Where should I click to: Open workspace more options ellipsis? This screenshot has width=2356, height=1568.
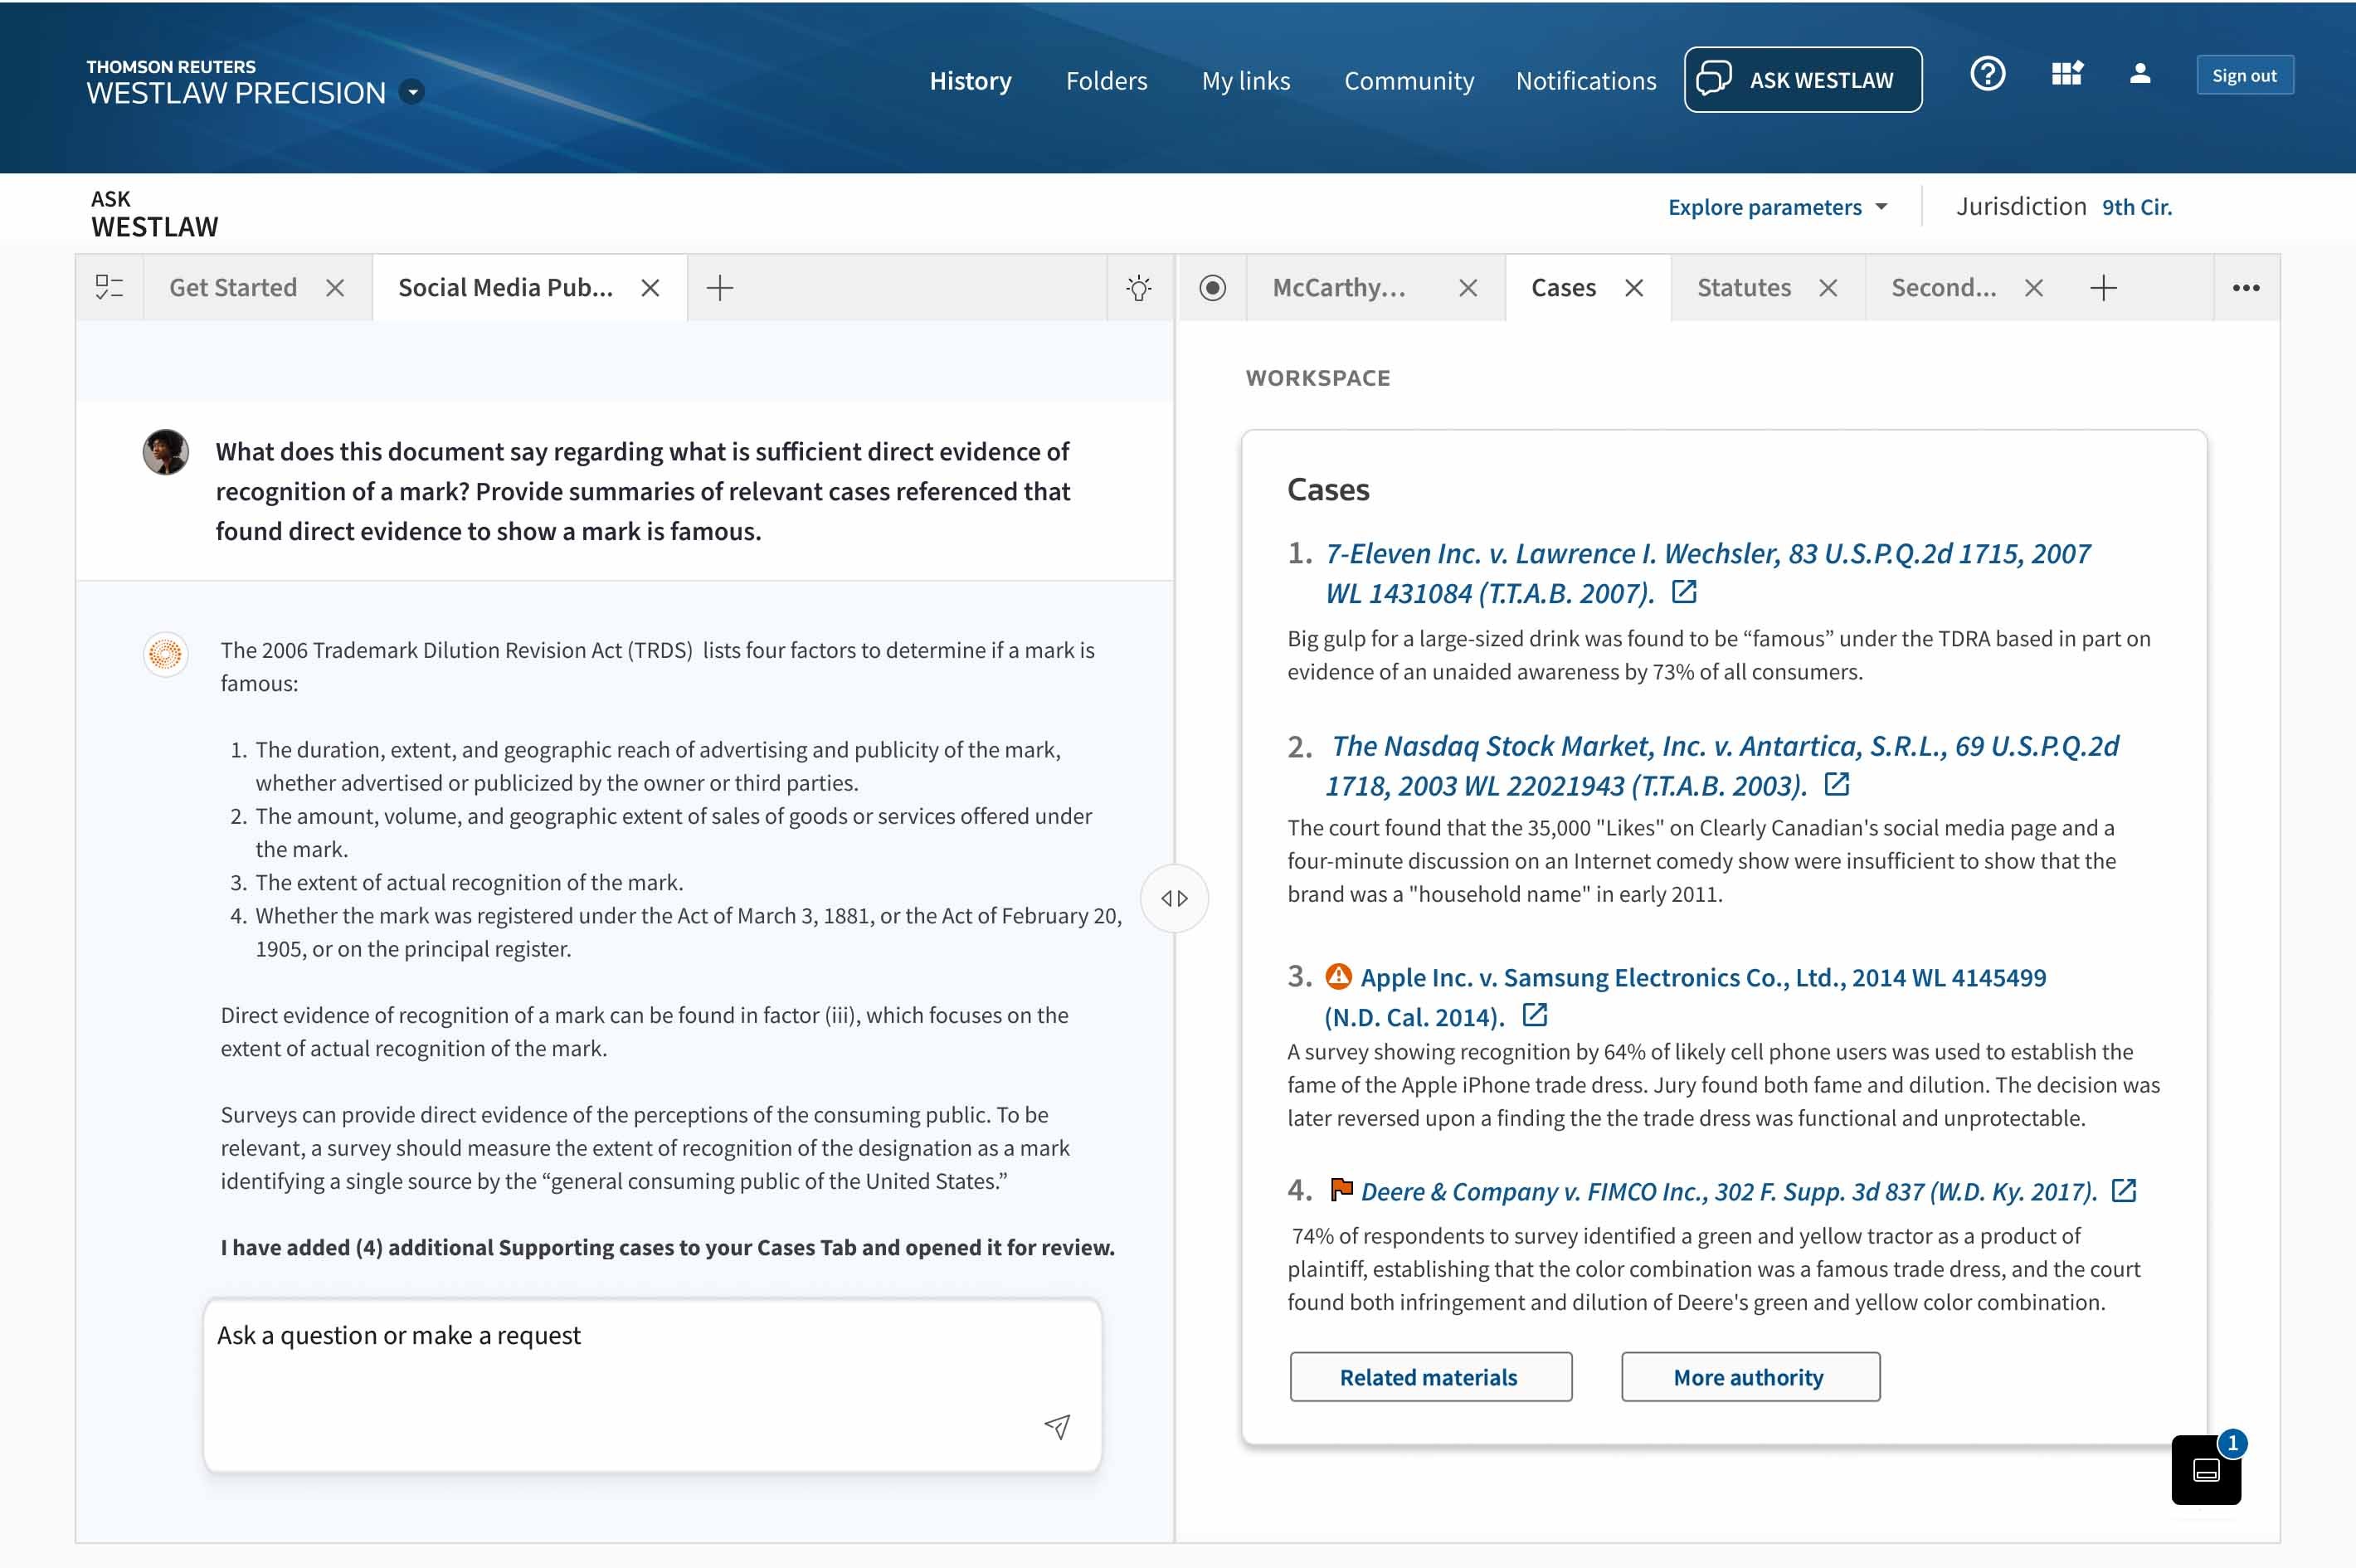click(x=2246, y=288)
